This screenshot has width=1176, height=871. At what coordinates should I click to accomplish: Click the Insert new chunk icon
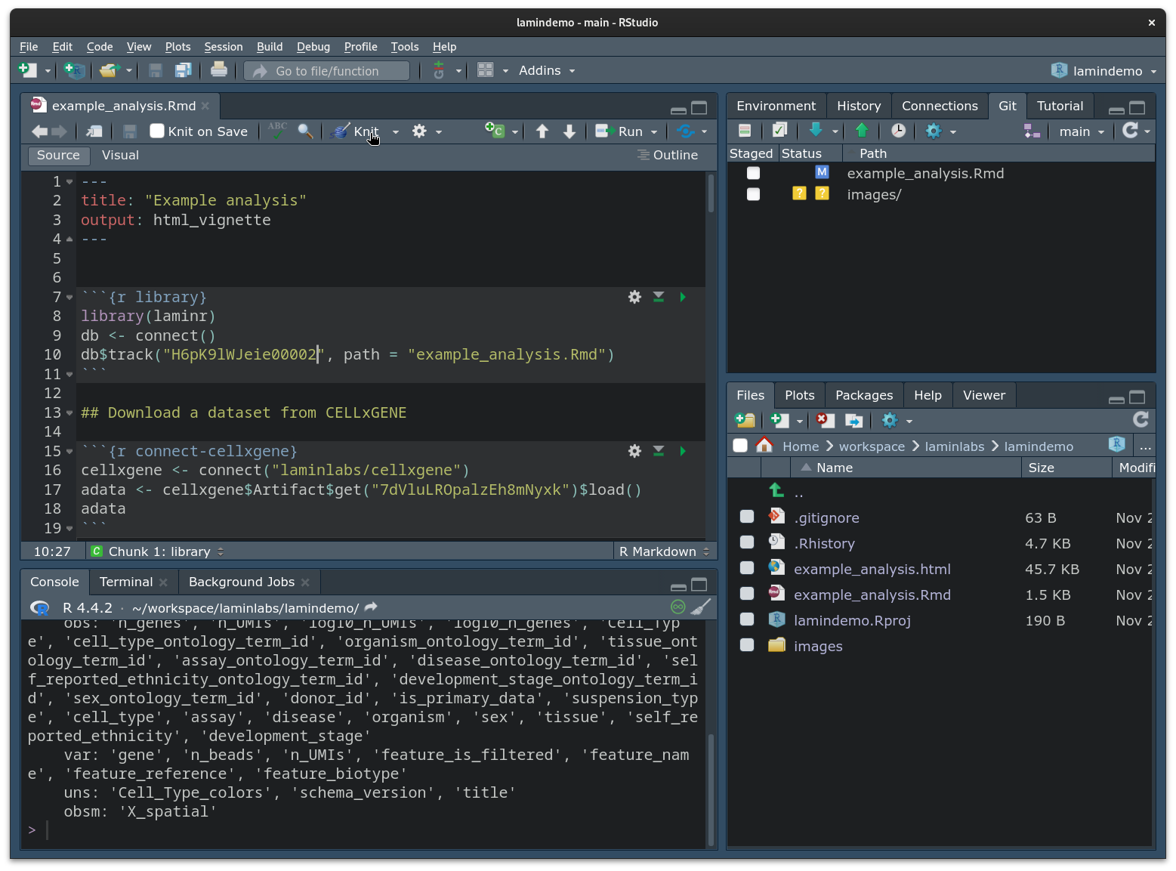(495, 131)
